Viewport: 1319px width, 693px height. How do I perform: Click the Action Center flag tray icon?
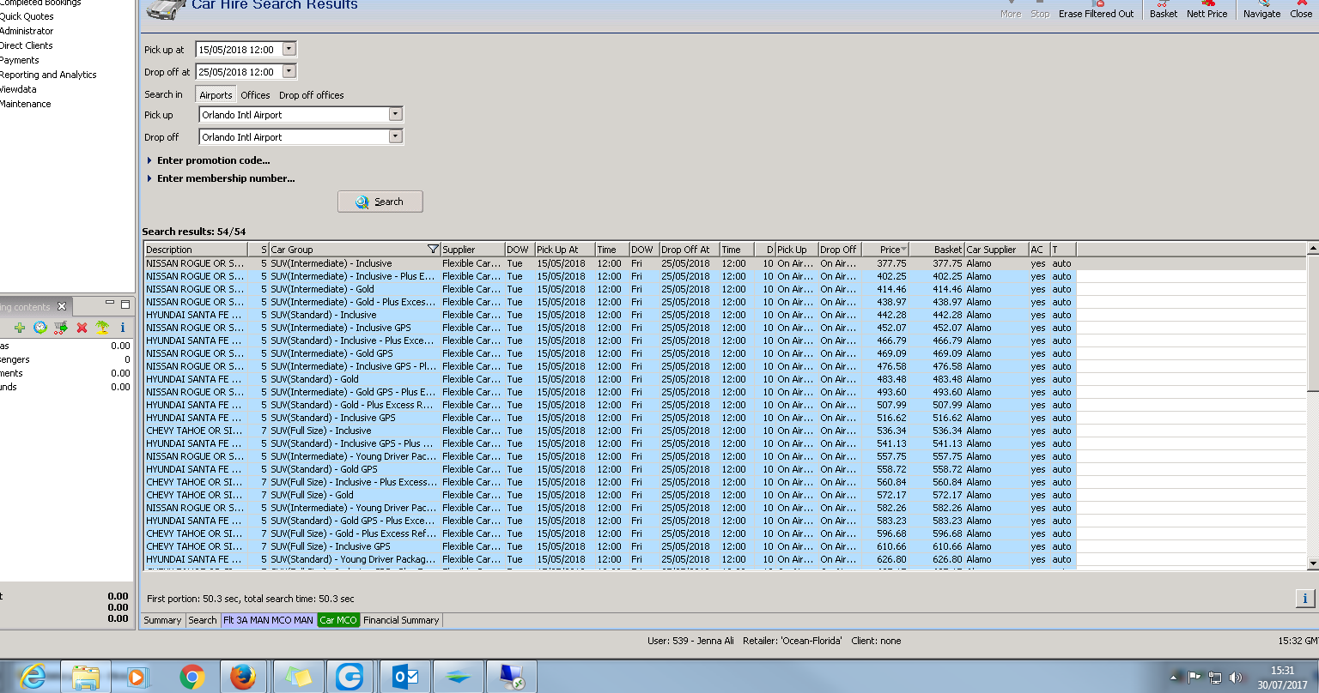point(1194,678)
